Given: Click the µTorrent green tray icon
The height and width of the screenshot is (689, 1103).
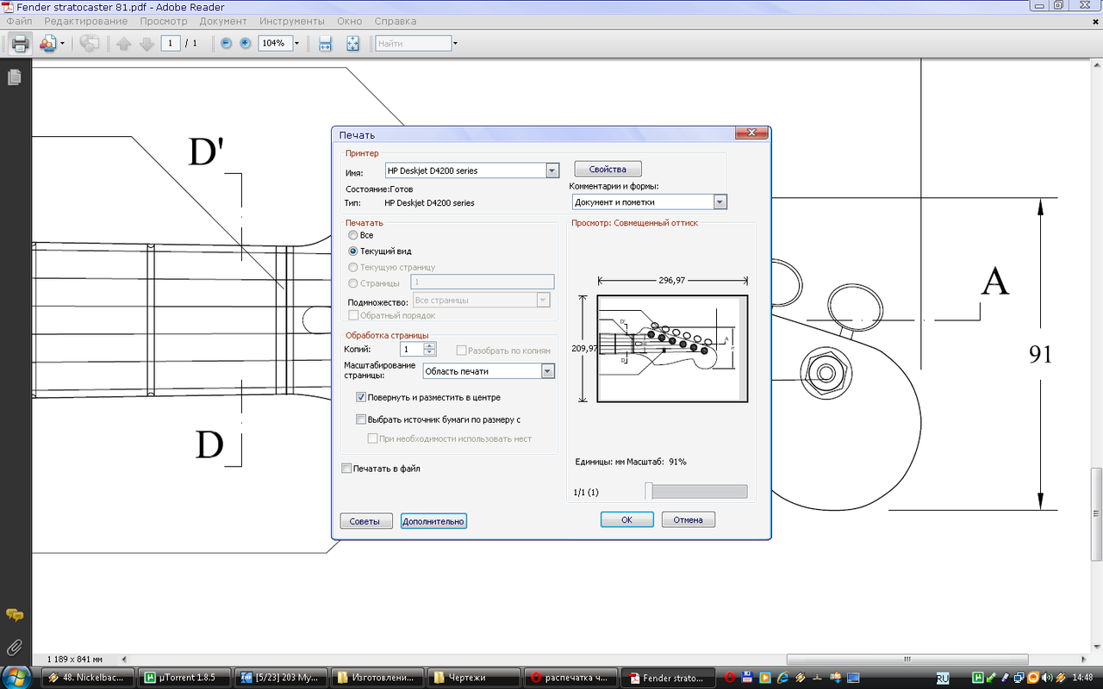Looking at the screenshot, I should 978,678.
